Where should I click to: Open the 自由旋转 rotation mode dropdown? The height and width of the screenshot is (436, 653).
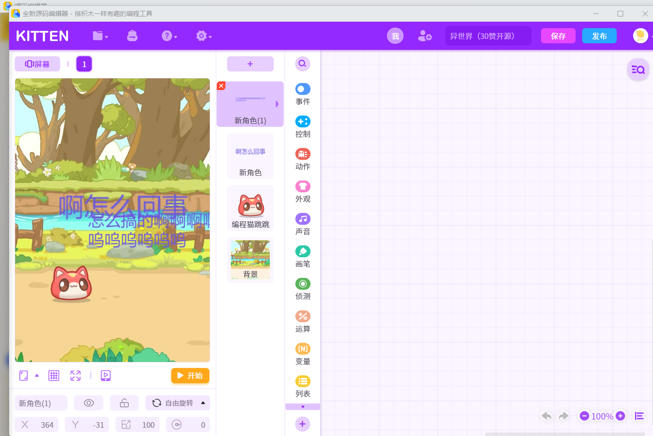pos(178,403)
